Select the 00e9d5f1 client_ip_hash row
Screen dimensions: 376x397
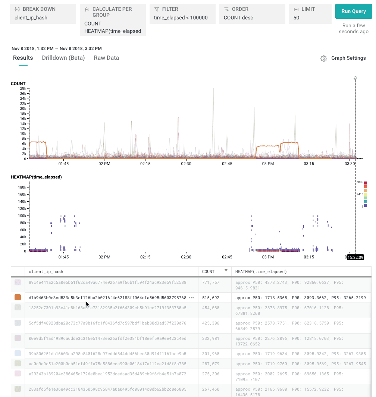[107, 338]
